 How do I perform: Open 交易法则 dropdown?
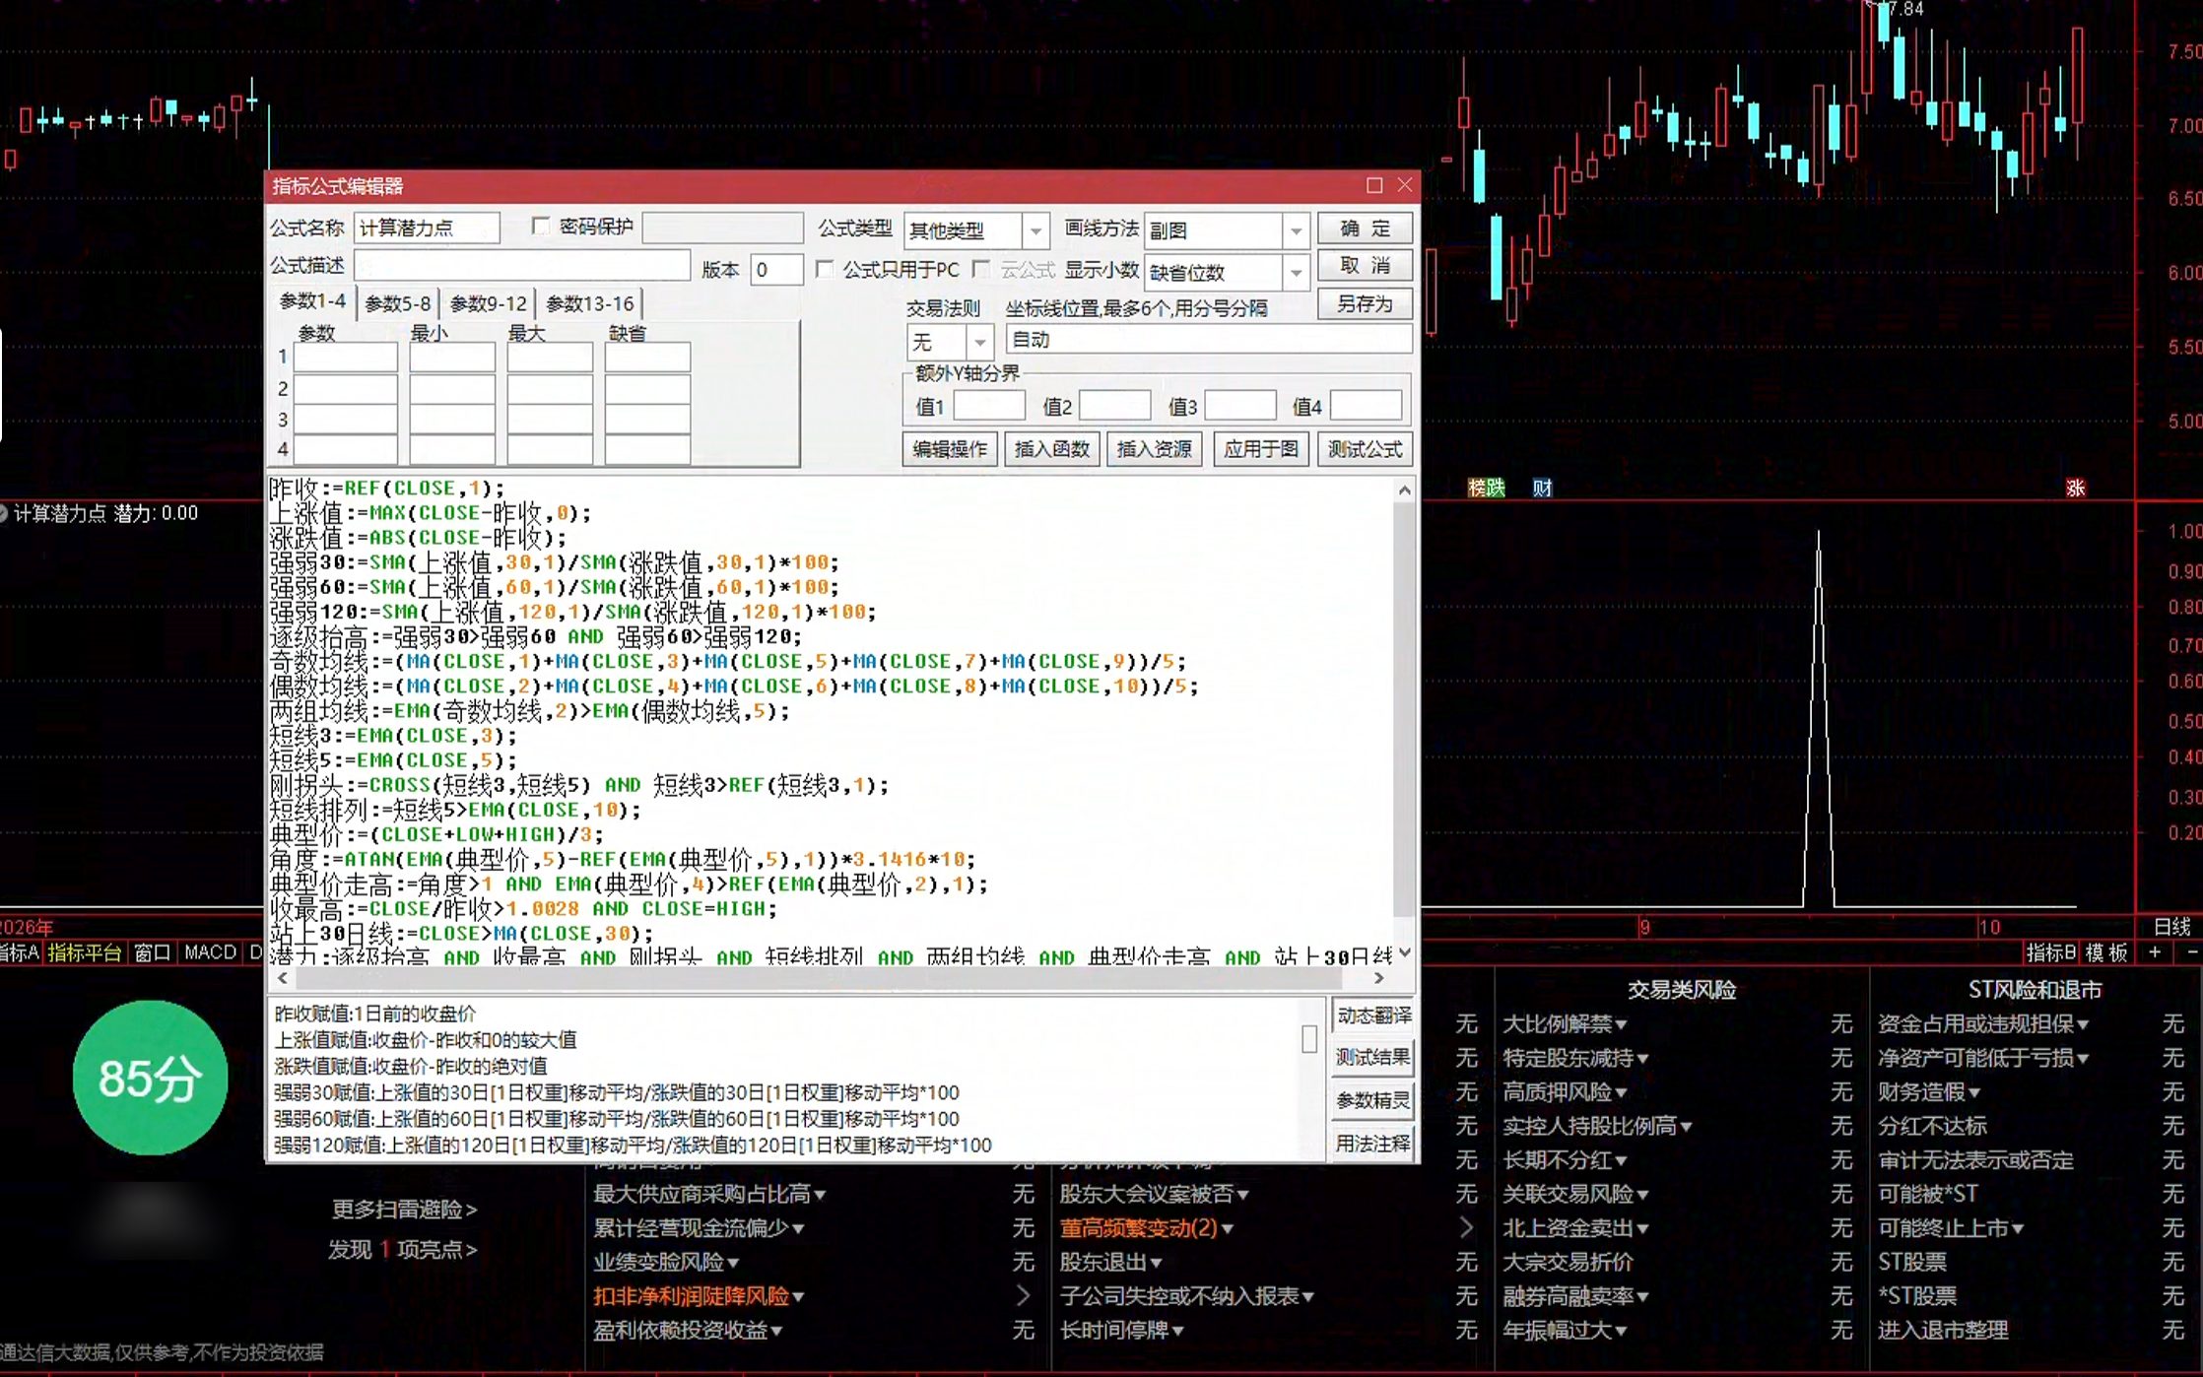[x=979, y=342]
